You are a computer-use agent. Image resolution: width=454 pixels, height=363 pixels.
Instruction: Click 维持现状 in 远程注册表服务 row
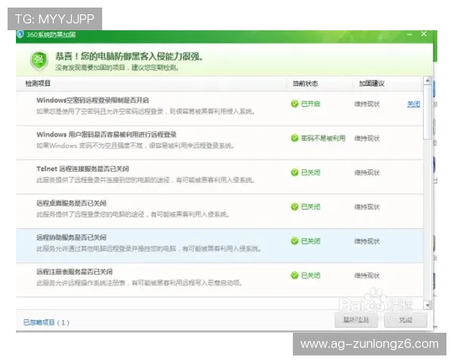coord(367,275)
